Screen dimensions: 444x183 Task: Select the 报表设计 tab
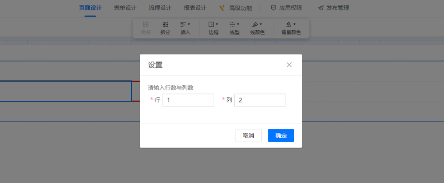(195, 8)
